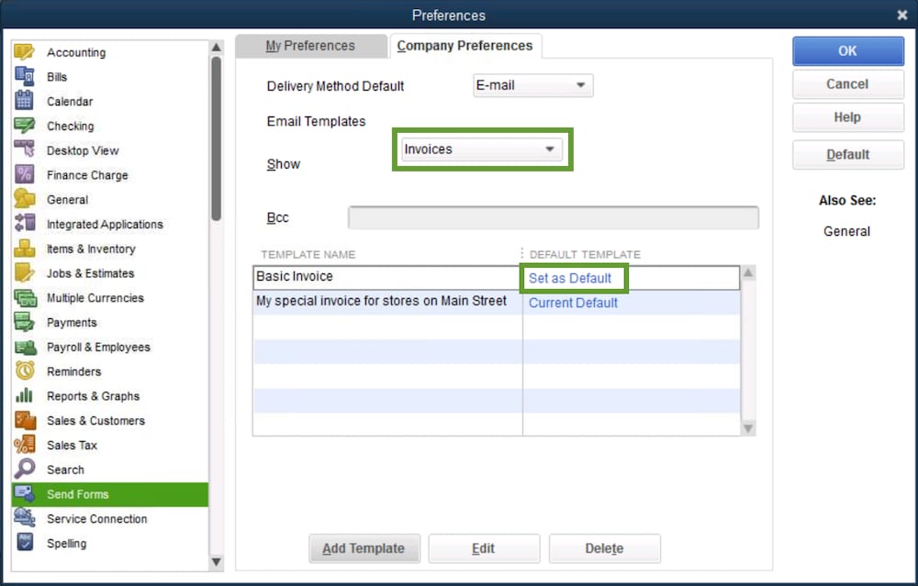Click the Multiple Currencies icon
Viewport: 918px width, 586px height.
(25, 298)
